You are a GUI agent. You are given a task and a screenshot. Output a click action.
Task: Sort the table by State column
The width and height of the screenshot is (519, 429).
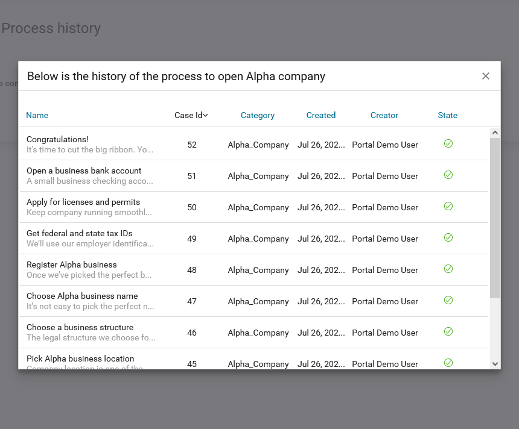point(448,115)
